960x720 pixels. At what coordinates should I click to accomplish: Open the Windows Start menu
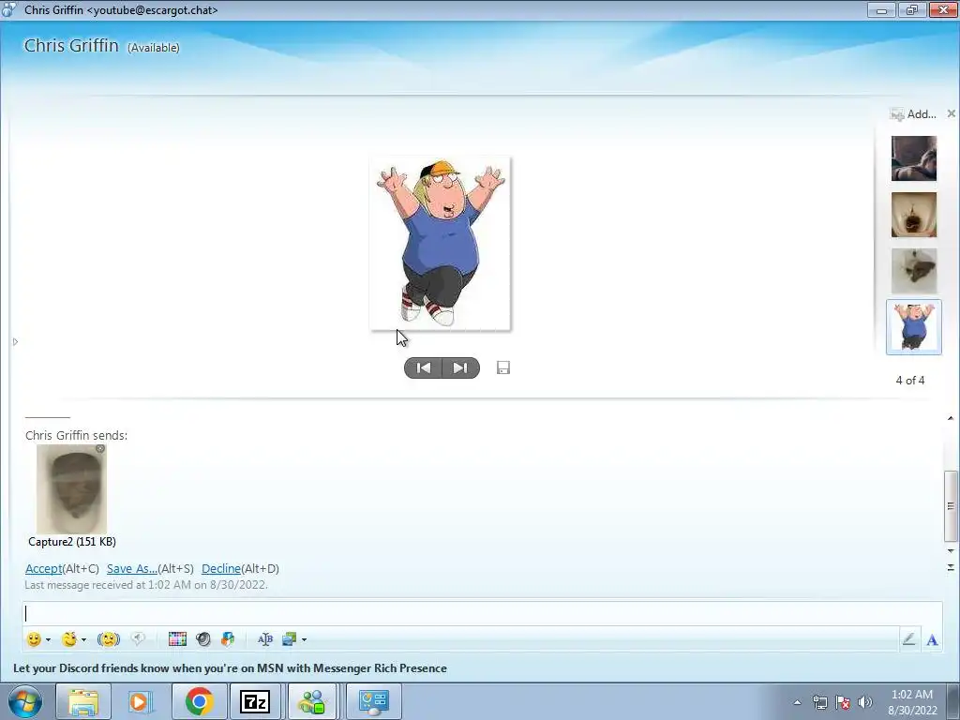25,701
